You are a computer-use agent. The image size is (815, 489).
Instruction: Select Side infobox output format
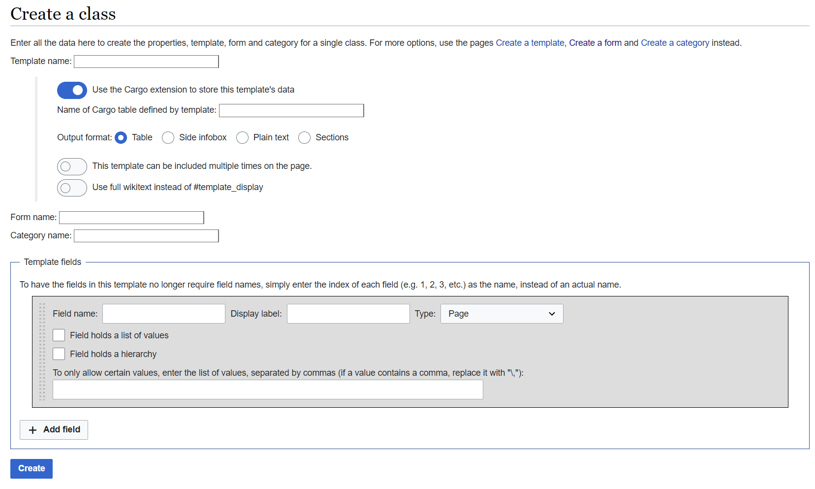tap(168, 138)
